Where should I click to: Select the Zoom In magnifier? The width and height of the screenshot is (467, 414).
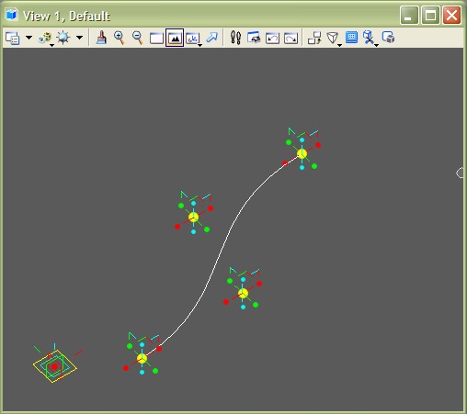(120, 38)
